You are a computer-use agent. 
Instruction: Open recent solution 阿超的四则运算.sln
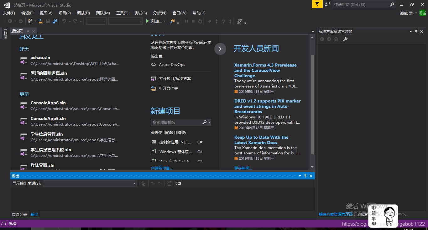(49, 73)
